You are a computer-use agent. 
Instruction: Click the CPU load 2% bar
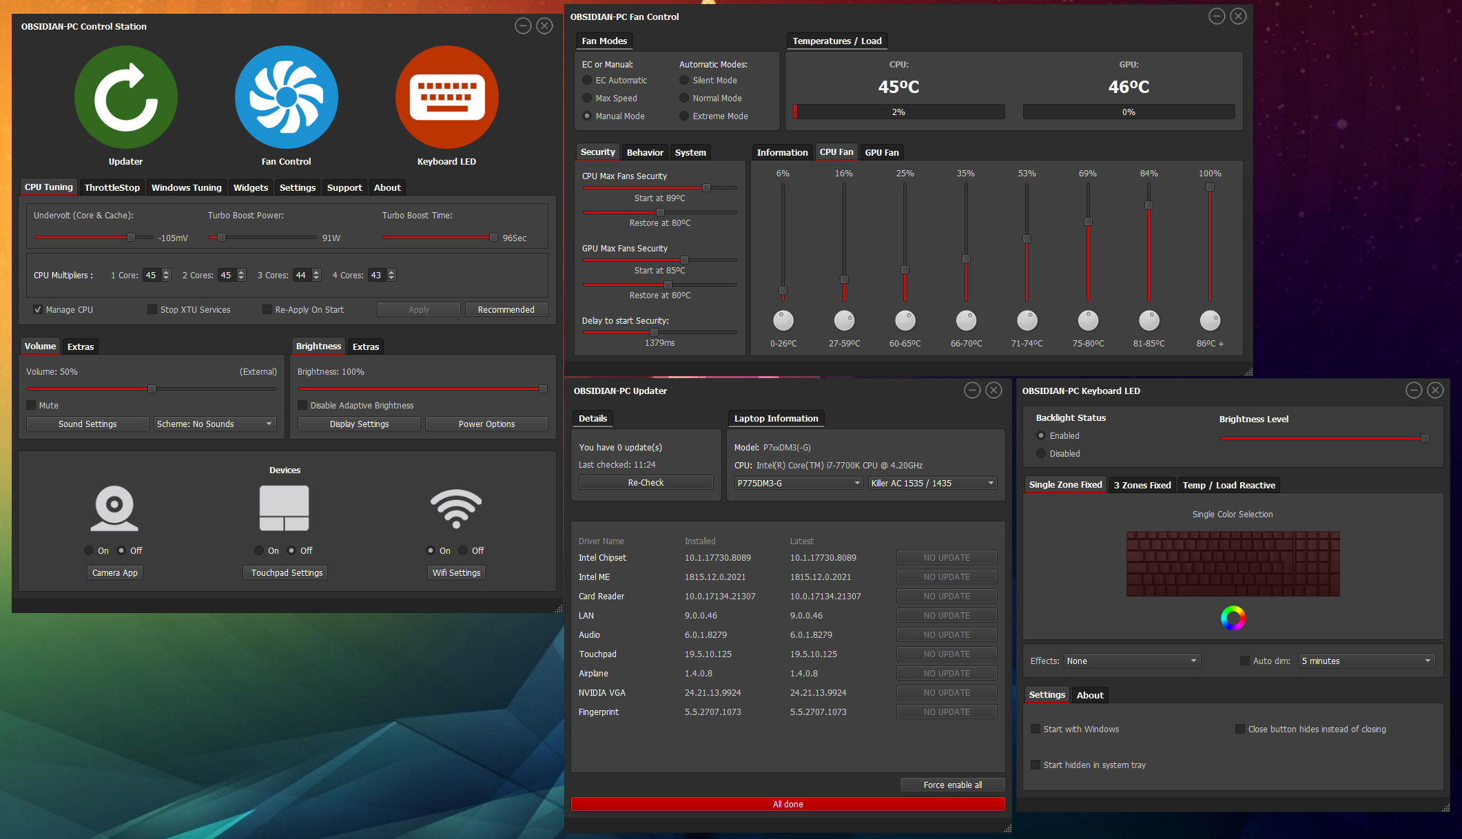pyautogui.click(x=899, y=112)
